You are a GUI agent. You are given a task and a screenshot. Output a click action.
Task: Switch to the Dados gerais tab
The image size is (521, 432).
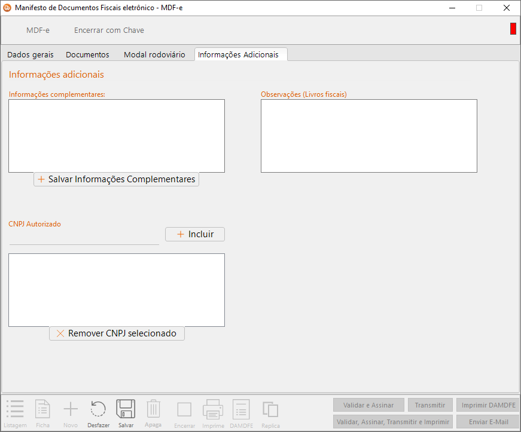pos(31,54)
